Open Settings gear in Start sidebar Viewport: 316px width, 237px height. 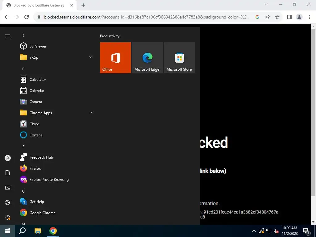[8, 202]
